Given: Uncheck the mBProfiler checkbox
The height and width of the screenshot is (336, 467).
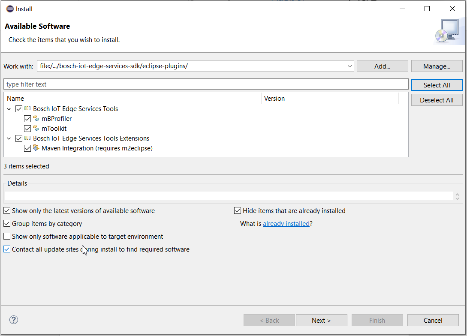Looking at the screenshot, I should pos(27,119).
